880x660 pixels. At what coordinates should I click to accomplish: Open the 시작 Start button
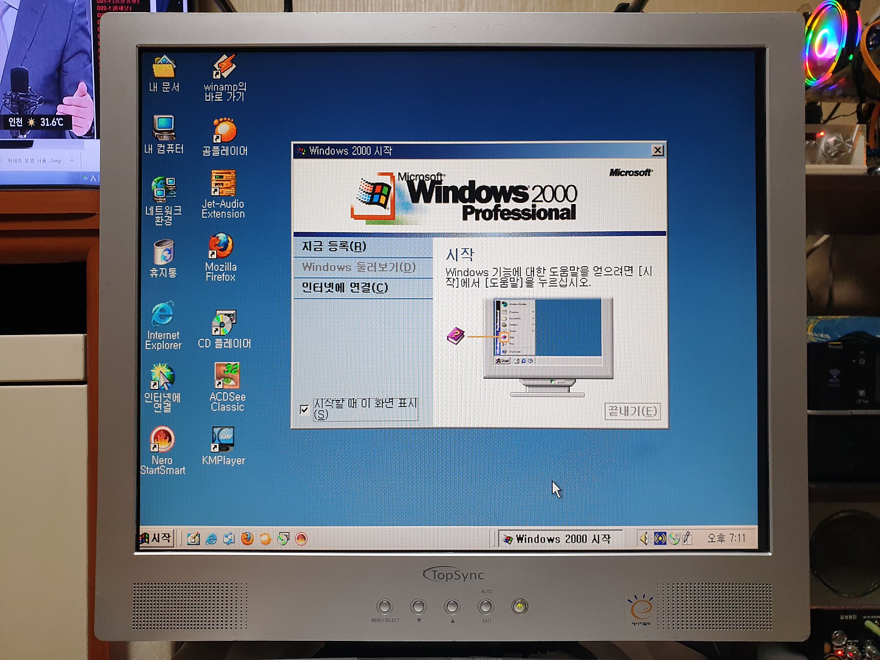pos(157,538)
